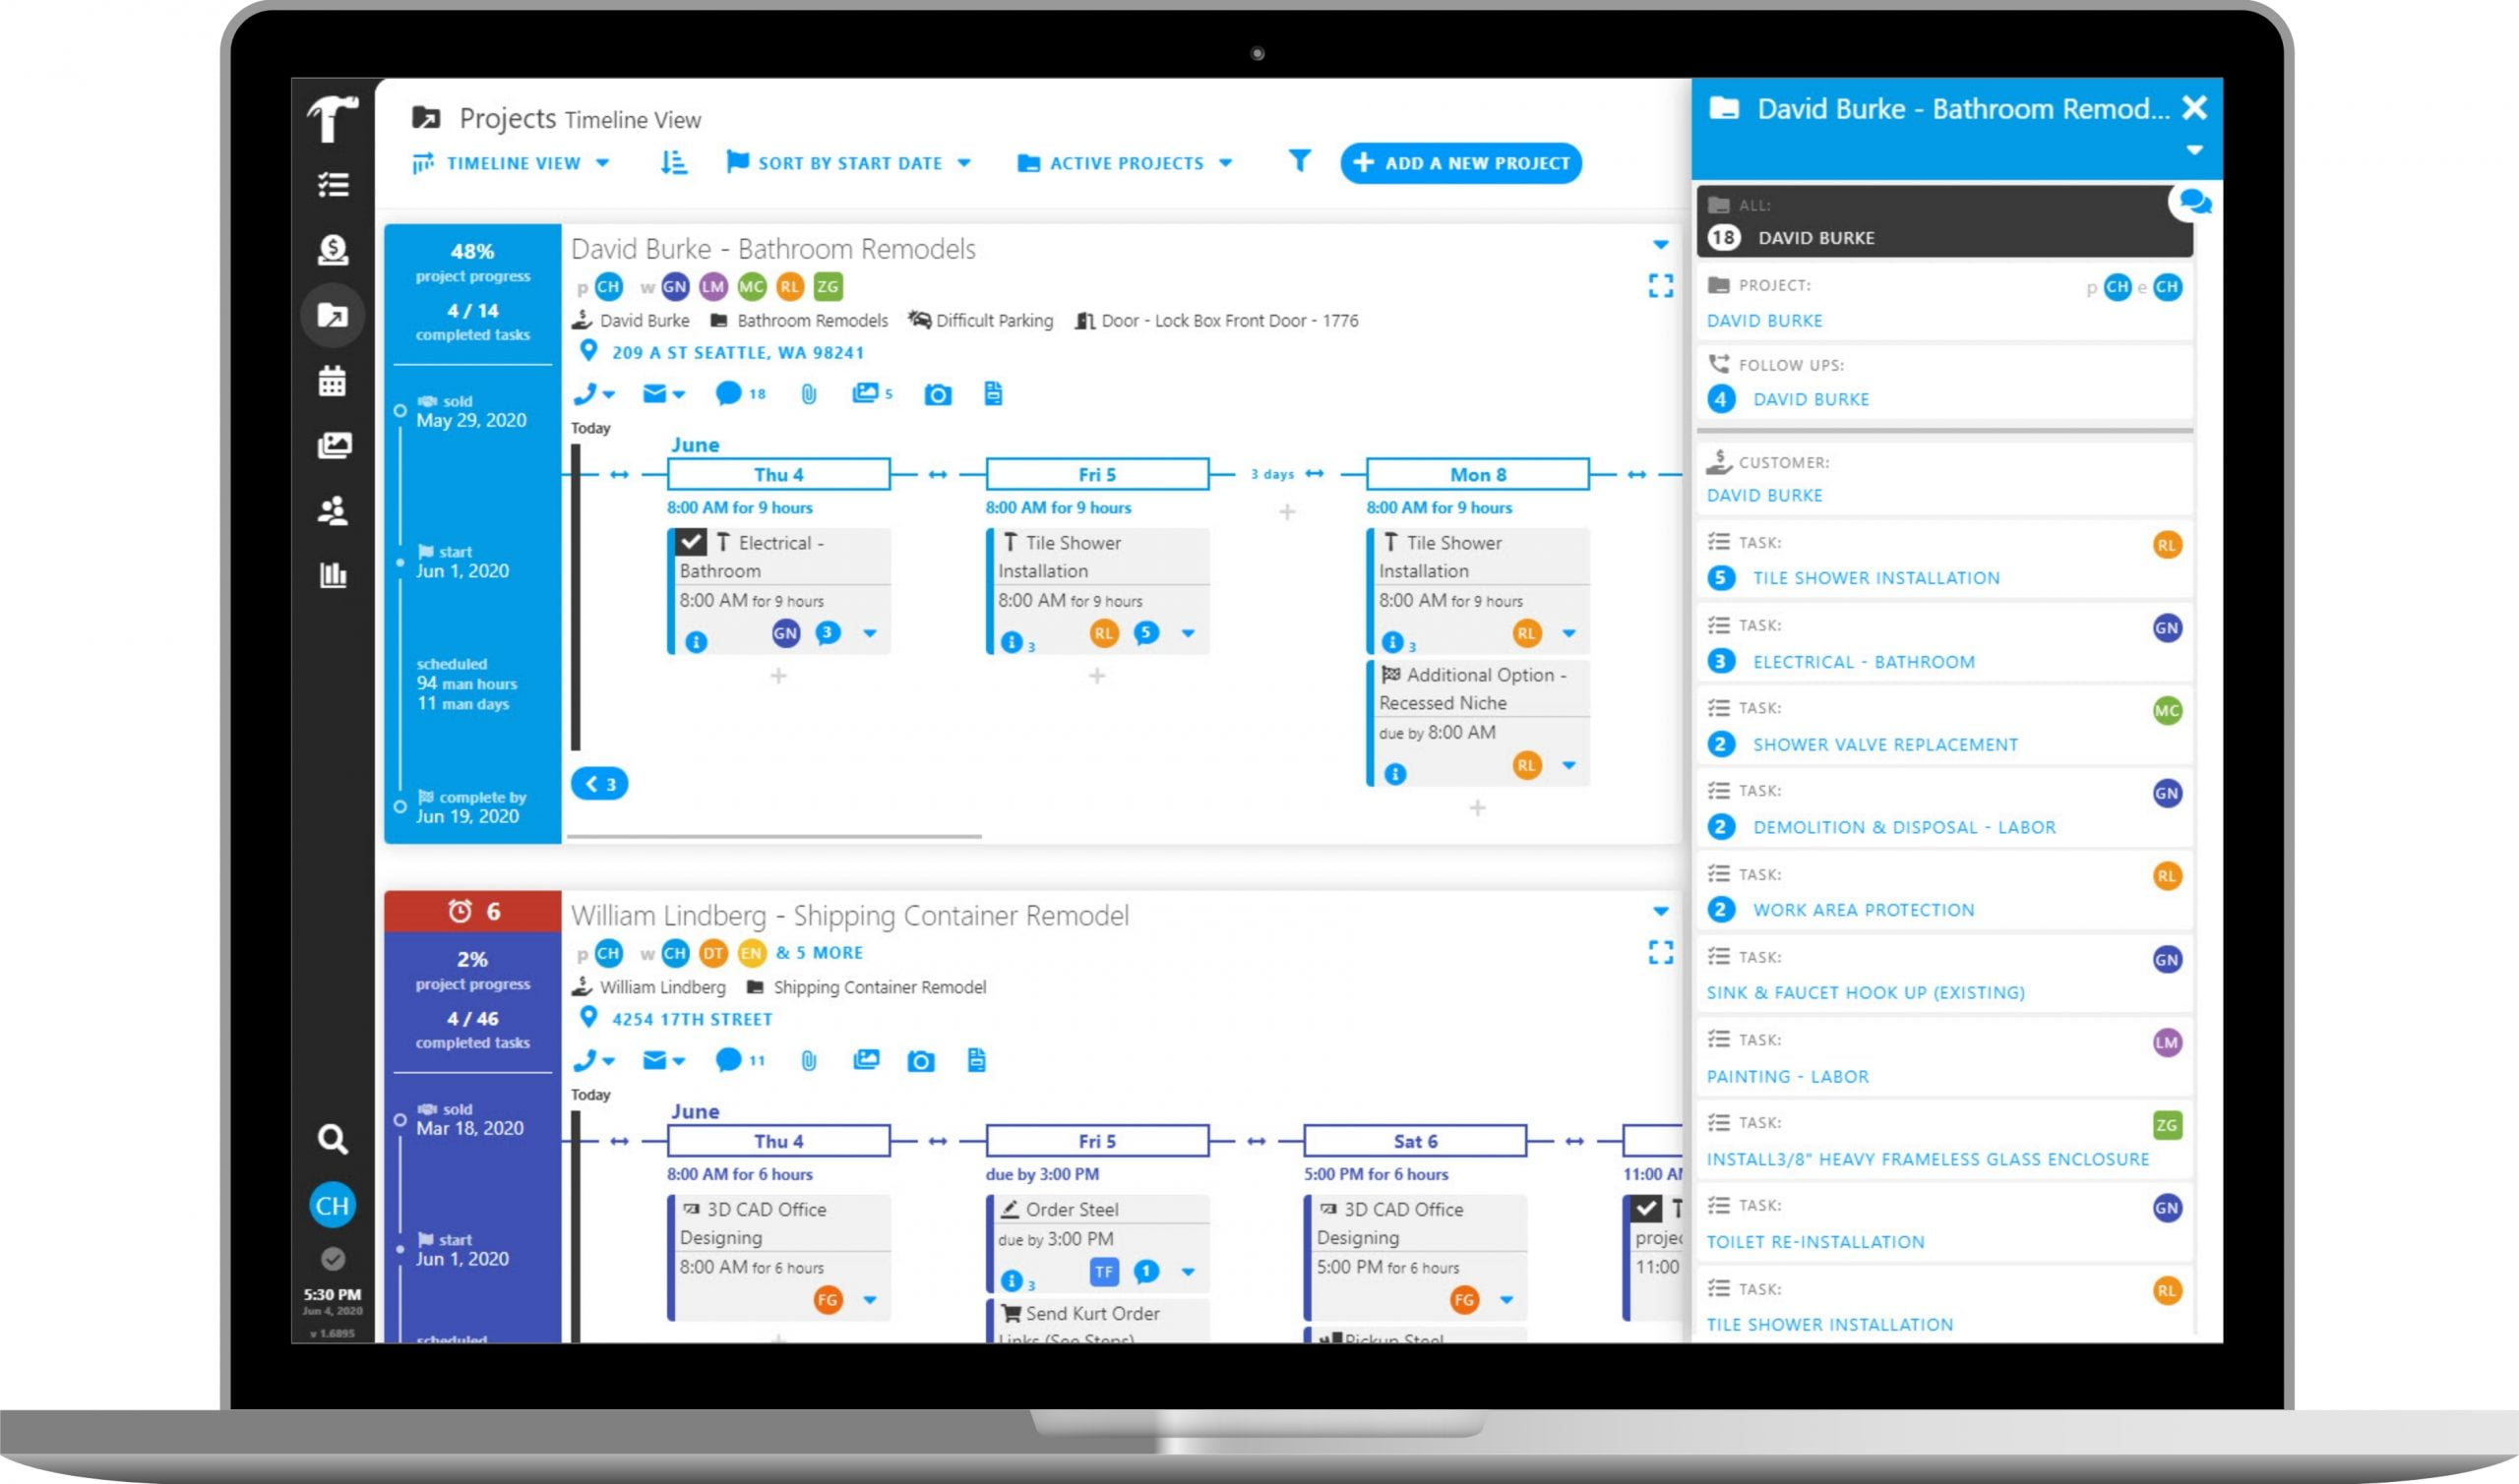Click the dollar sign financial icon
2519x1484 pixels.
tap(331, 248)
